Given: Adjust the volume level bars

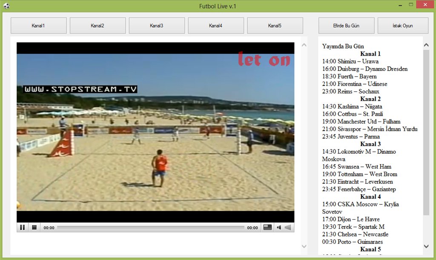Looking at the screenshot, I should click(x=288, y=228).
